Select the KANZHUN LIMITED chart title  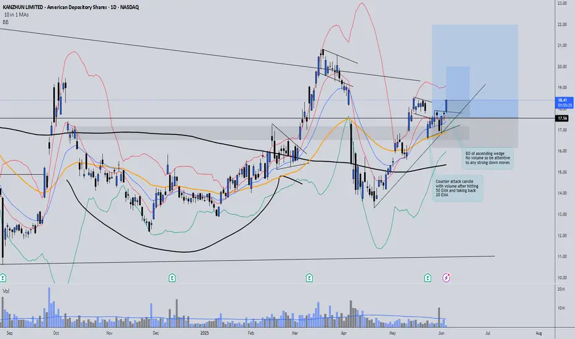[x=71, y=7]
